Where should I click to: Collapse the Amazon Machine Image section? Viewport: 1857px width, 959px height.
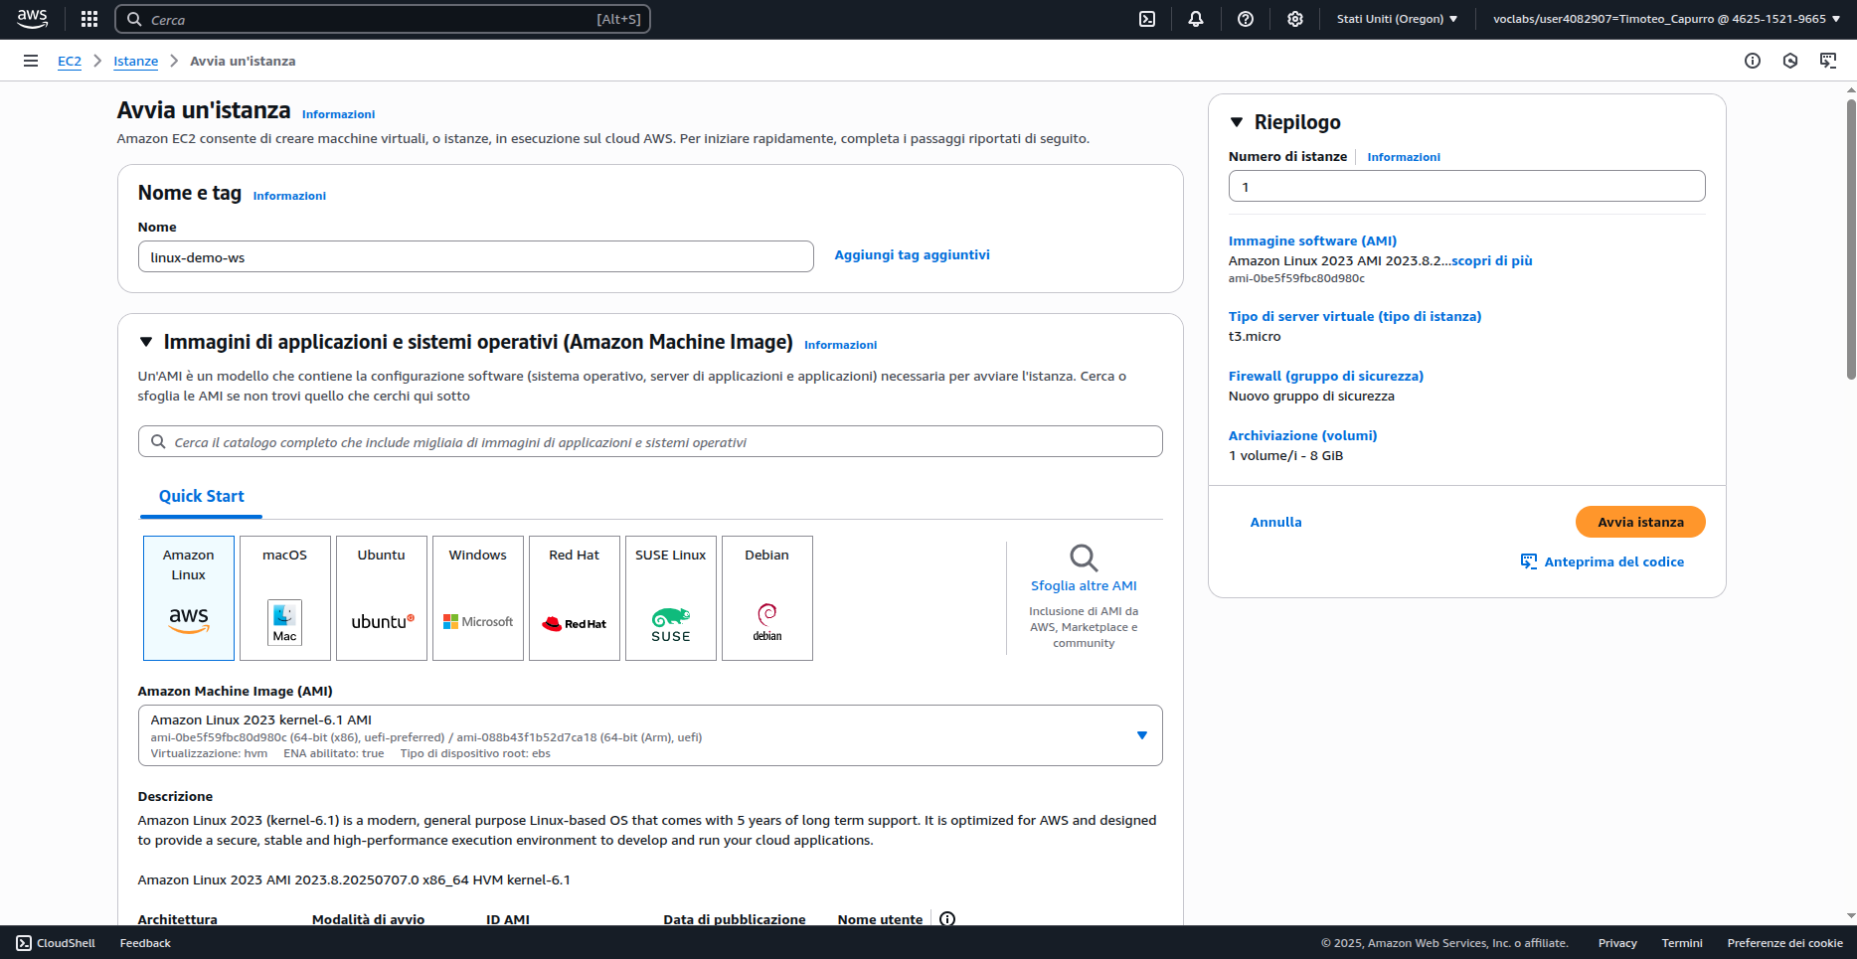coord(146,342)
